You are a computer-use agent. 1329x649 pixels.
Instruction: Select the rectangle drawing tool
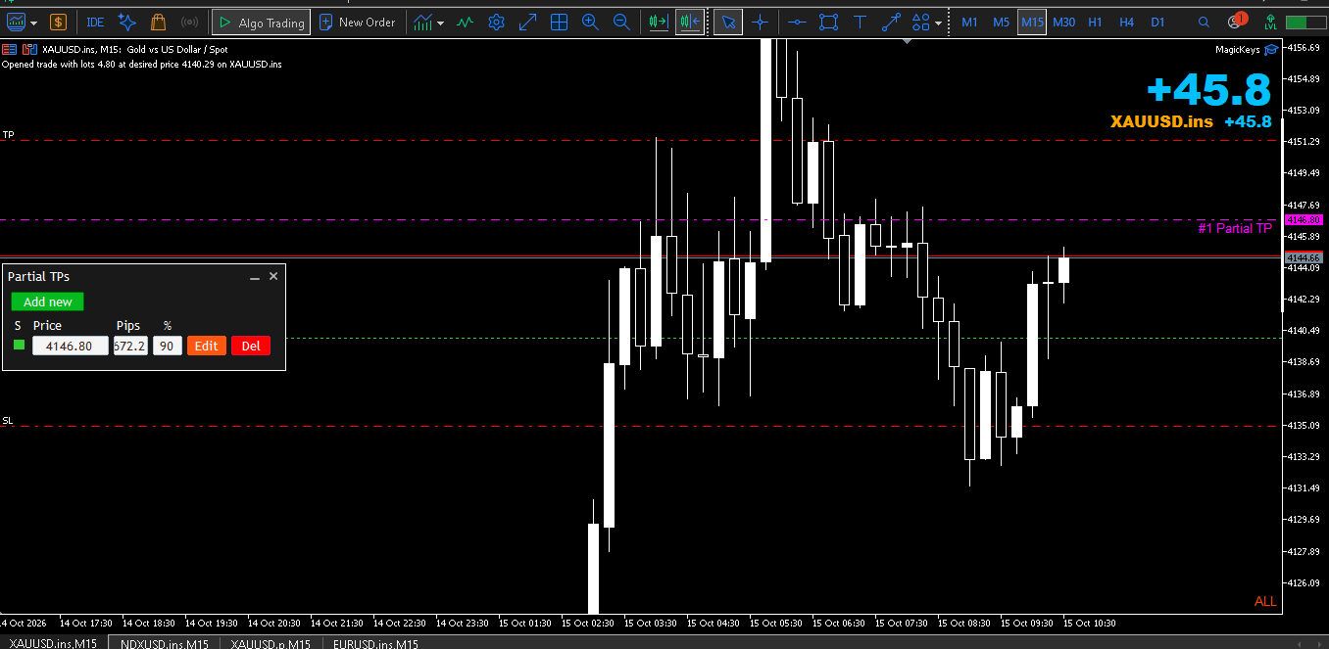point(828,22)
